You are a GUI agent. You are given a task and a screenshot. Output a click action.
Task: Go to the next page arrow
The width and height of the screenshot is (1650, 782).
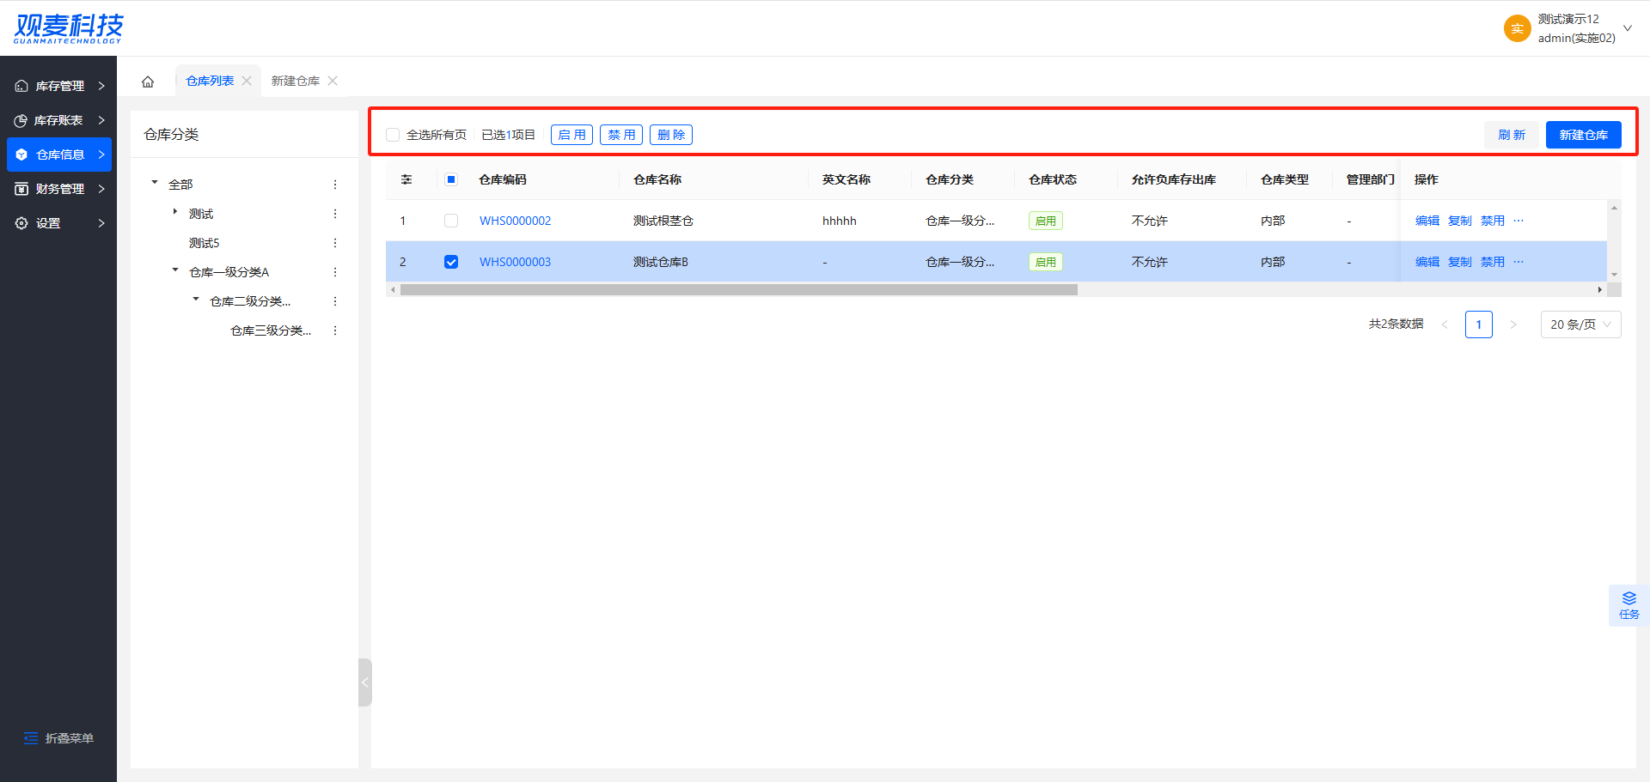click(1513, 324)
